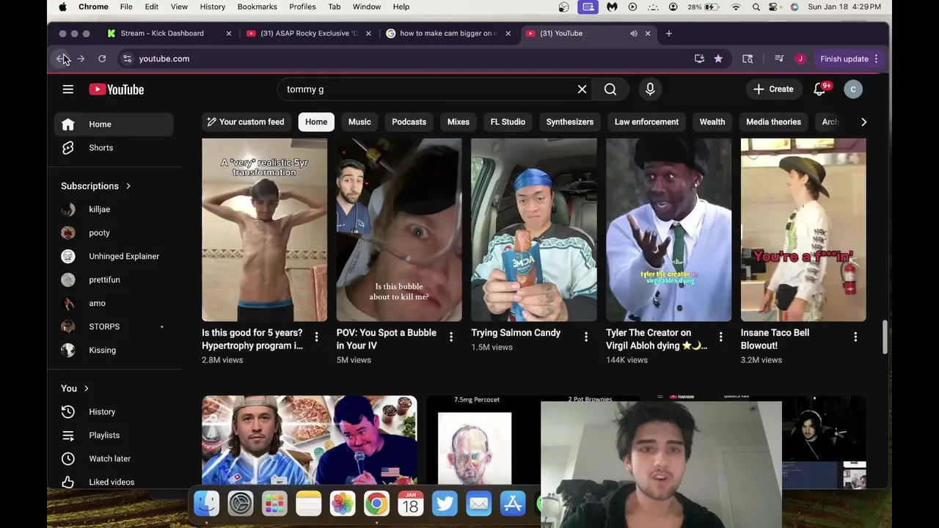Go back with the browser back arrow

click(x=60, y=59)
